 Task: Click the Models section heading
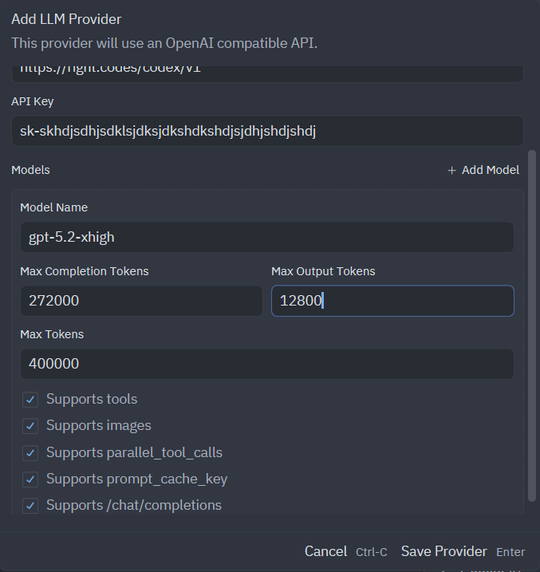tap(30, 170)
